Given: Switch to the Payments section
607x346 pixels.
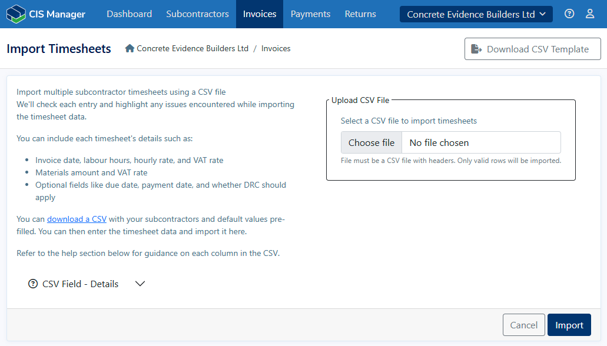Looking at the screenshot, I should tap(310, 14).
